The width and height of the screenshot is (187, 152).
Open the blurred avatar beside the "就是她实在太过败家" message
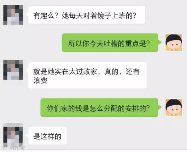[13, 70]
